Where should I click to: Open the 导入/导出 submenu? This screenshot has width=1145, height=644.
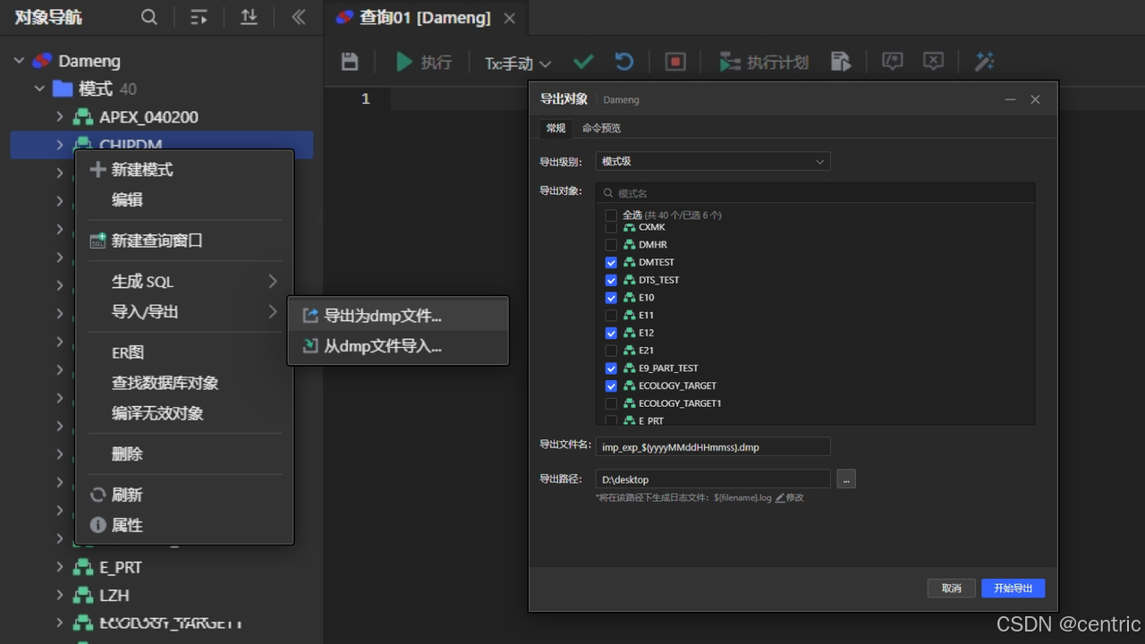pyautogui.click(x=185, y=312)
